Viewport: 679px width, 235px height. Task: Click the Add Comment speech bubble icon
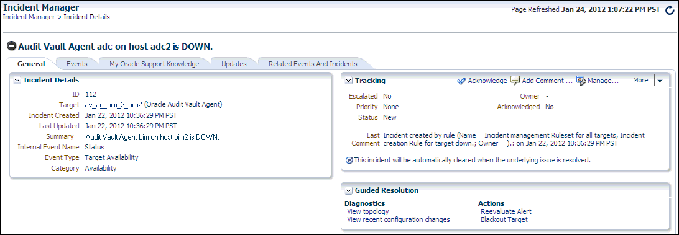pyautogui.click(x=515, y=81)
